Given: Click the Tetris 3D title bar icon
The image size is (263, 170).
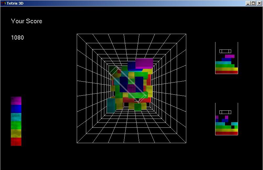Looking at the screenshot, I should pos(3,3).
